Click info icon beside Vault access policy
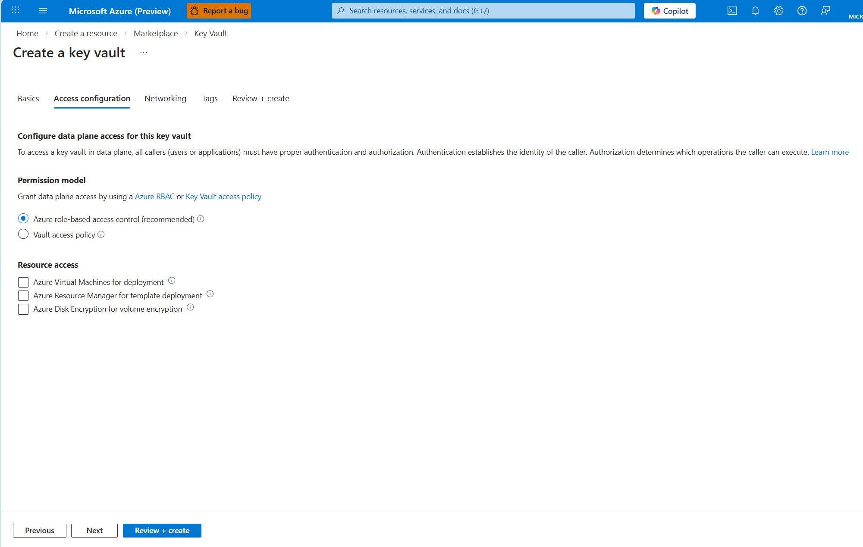 pos(101,234)
